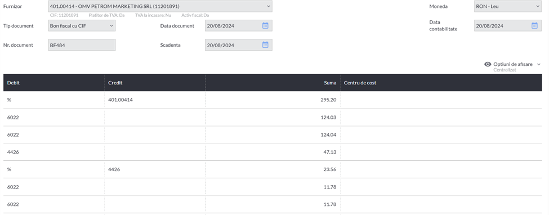
Task: Click the 295.20 amount cell
Action: coord(273,100)
